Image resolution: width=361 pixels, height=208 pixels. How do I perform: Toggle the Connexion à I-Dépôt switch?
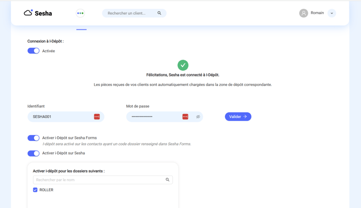pyautogui.click(x=34, y=51)
